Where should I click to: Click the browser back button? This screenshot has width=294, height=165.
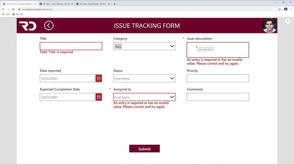3,9
